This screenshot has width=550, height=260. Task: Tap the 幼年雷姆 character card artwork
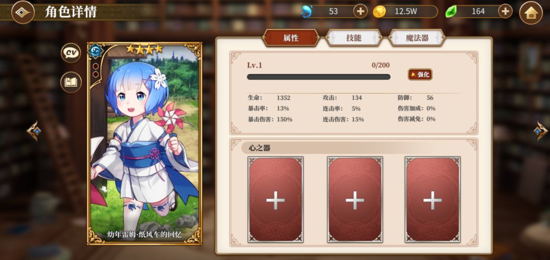tap(145, 144)
